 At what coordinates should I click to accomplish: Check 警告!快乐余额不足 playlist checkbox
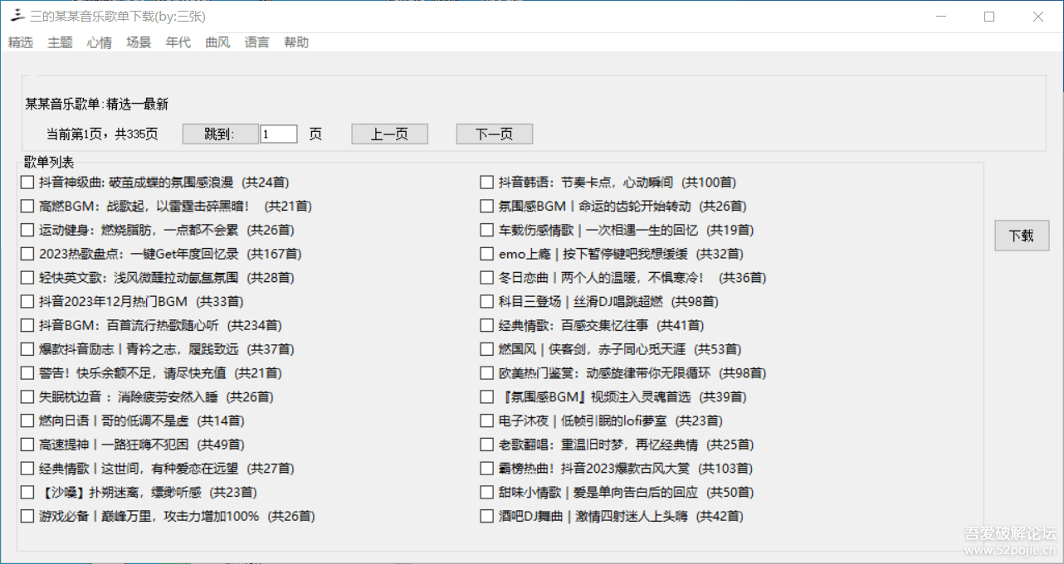click(x=27, y=373)
